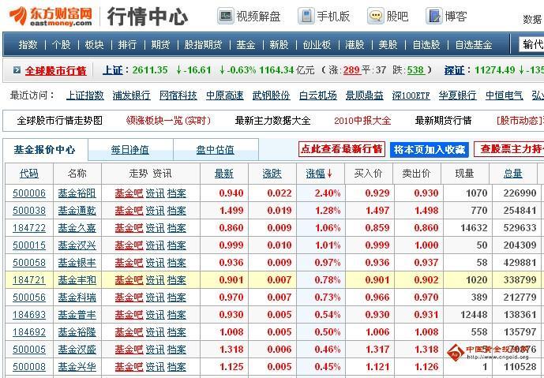This screenshot has width=544, height=378.
Task: Open the 博客 blog icon
Action: [x=434, y=16]
